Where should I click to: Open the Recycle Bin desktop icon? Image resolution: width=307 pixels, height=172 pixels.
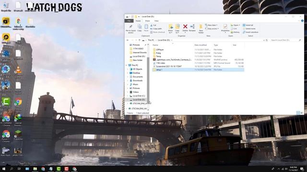pos(6,6)
